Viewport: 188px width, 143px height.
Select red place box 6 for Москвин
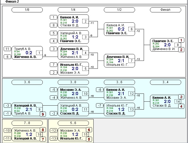[x=89, y=130]
